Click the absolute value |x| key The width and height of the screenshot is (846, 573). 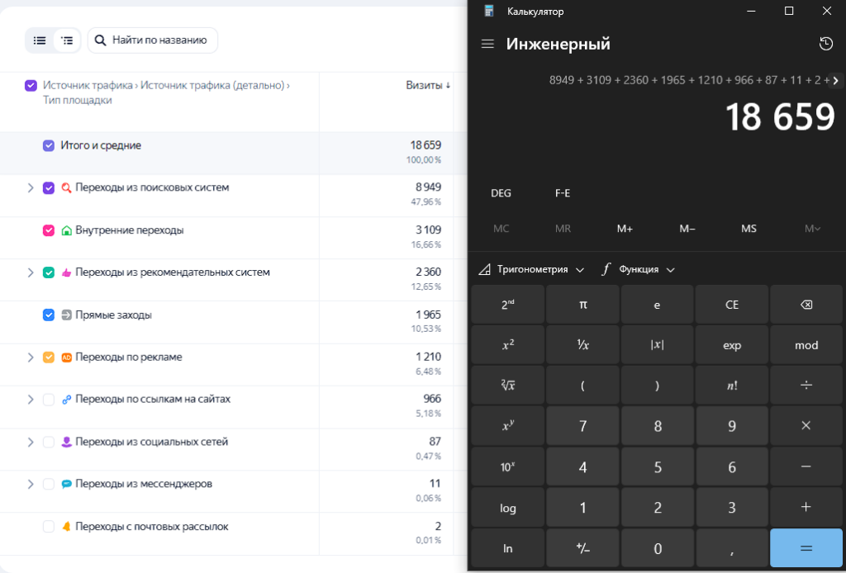[x=657, y=345]
